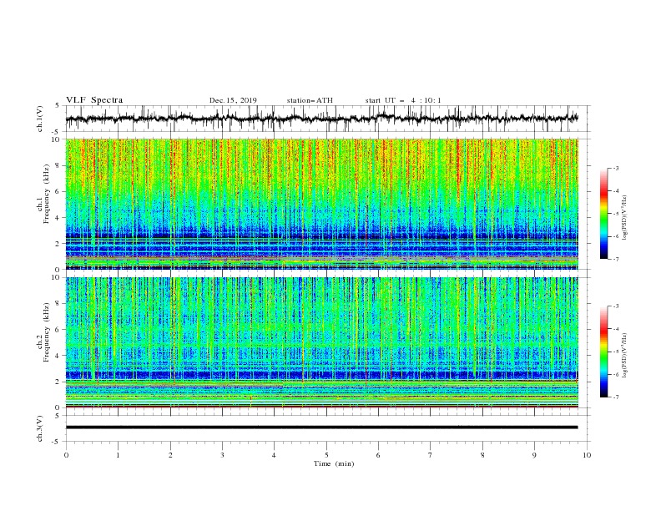Click time axis tick label "9"

(534, 455)
